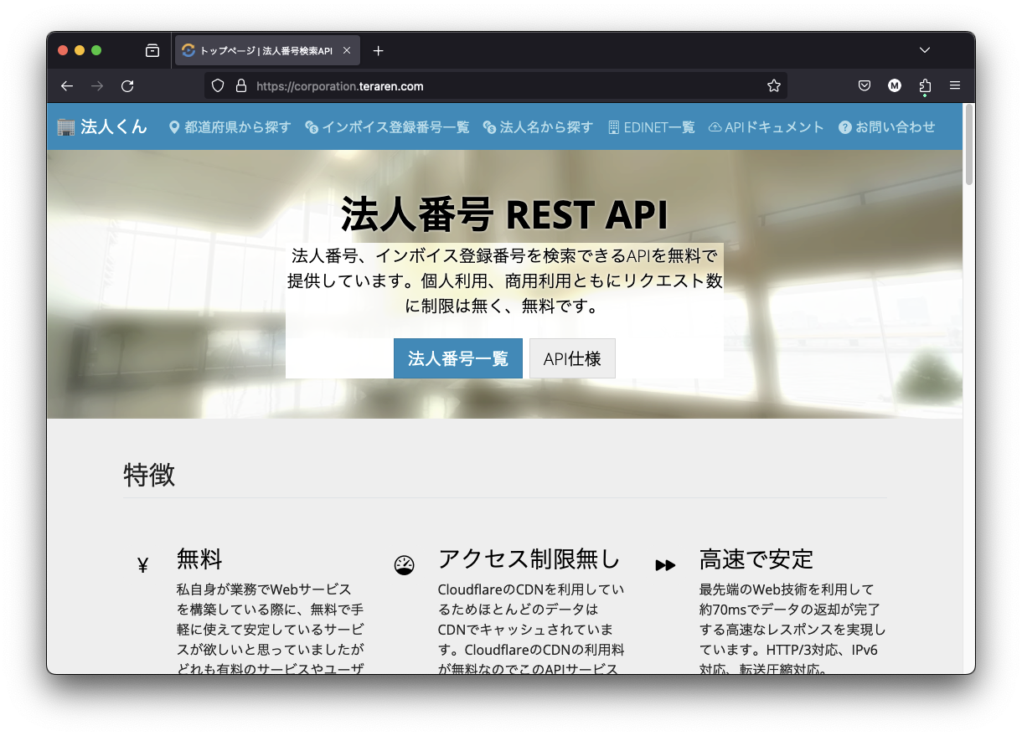Expand the list all tabs chevron

pyautogui.click(x=925, y=50)
